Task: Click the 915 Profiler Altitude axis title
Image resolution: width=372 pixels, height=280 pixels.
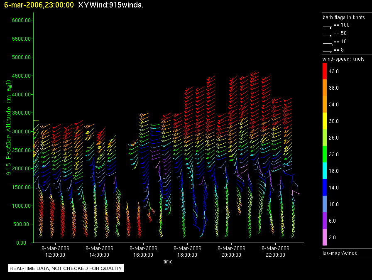Action: coord(8,131)
